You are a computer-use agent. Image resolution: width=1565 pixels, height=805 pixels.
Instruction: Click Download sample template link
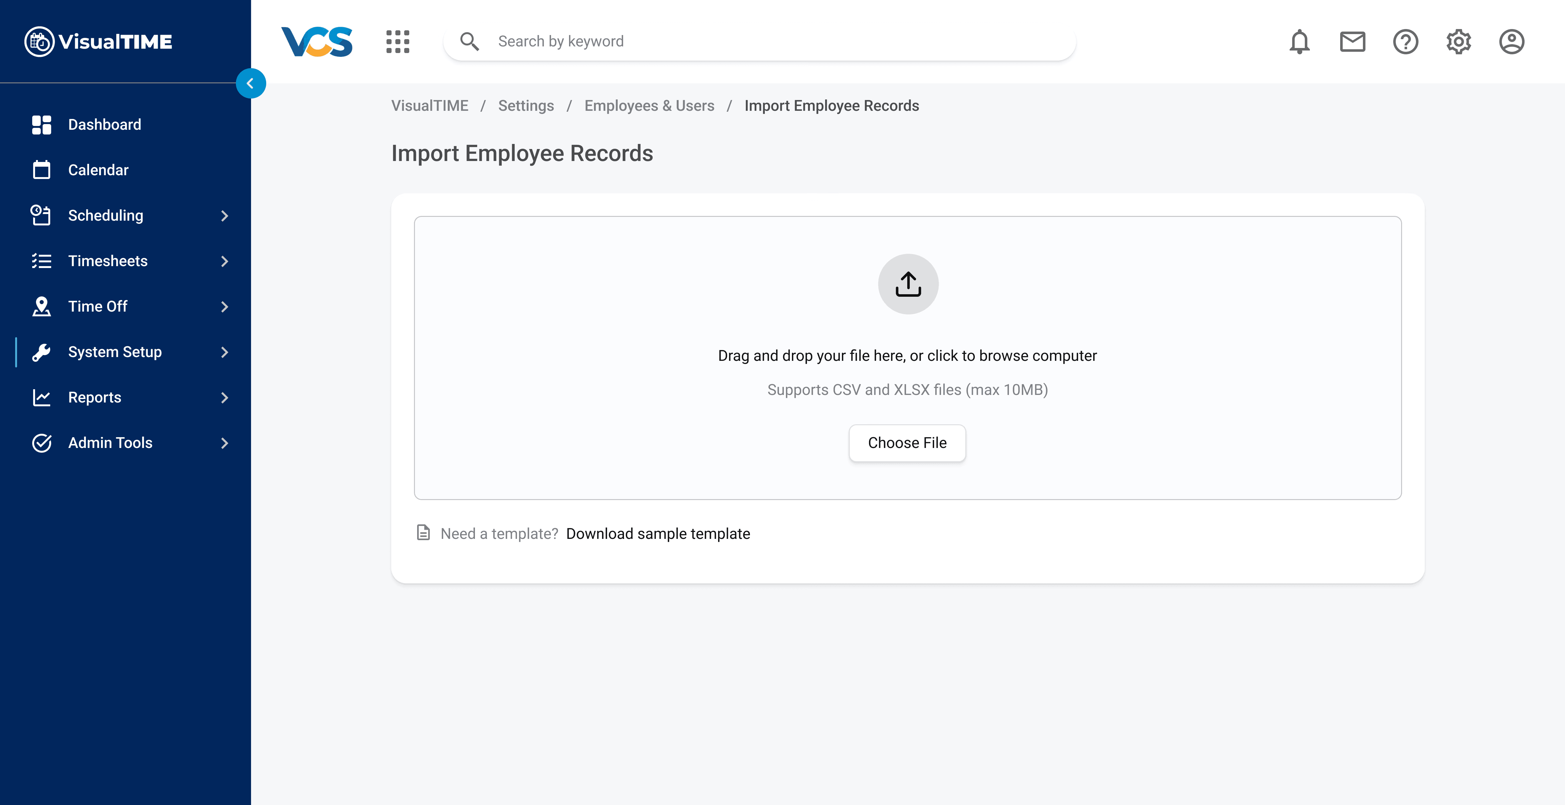point(658,534)
